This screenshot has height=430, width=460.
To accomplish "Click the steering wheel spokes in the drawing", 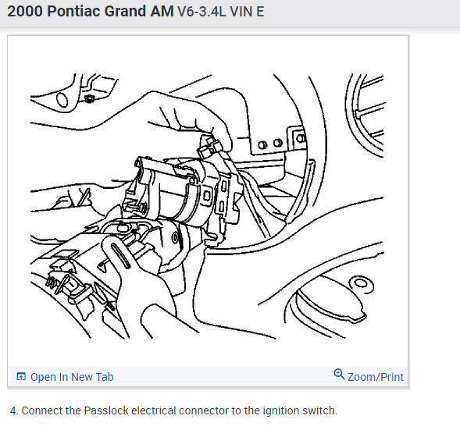I will (367, 114).
